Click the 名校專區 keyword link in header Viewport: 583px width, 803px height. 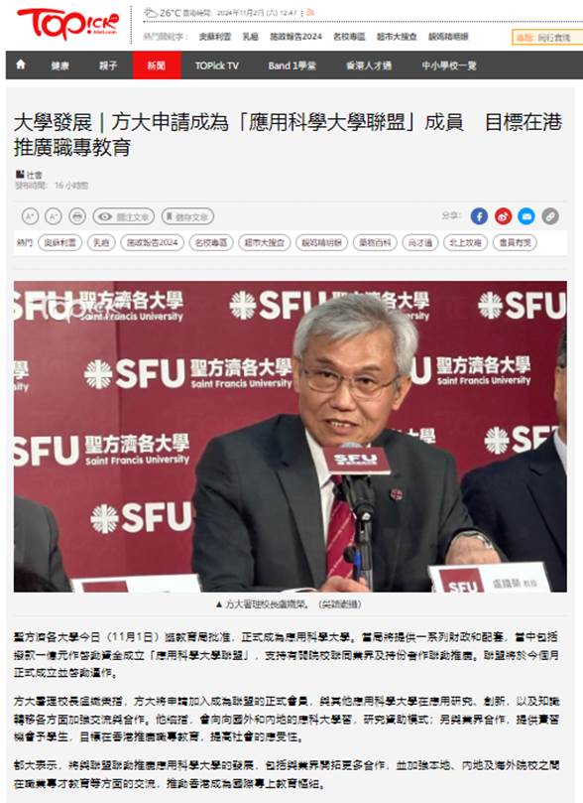(349, 37)
